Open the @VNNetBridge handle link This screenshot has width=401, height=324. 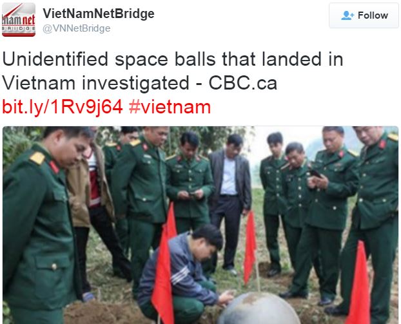77,28
